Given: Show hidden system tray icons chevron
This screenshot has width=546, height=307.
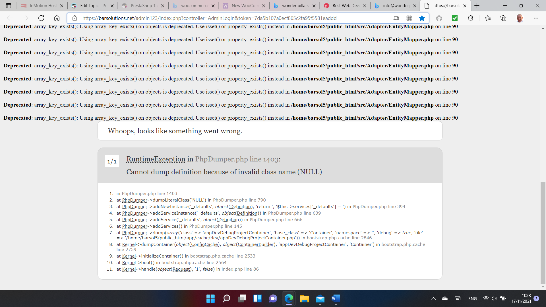Looking at the screenshot, I should click(x=433, y=298).
